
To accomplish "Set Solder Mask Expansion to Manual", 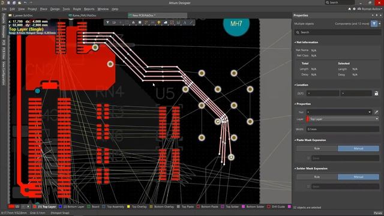I will coord(358,177).
